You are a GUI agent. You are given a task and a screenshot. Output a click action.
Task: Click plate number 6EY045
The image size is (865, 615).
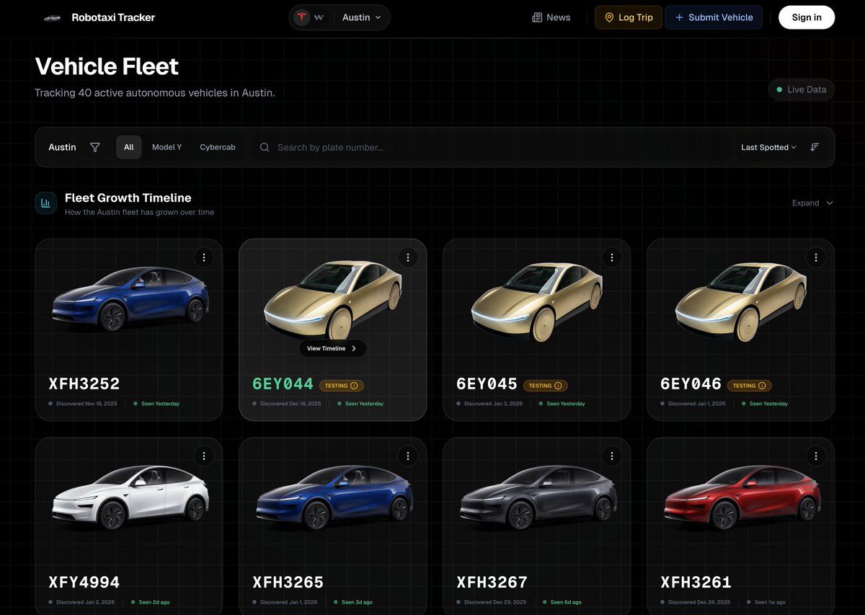pyautogui.click(x=487, y=384)
